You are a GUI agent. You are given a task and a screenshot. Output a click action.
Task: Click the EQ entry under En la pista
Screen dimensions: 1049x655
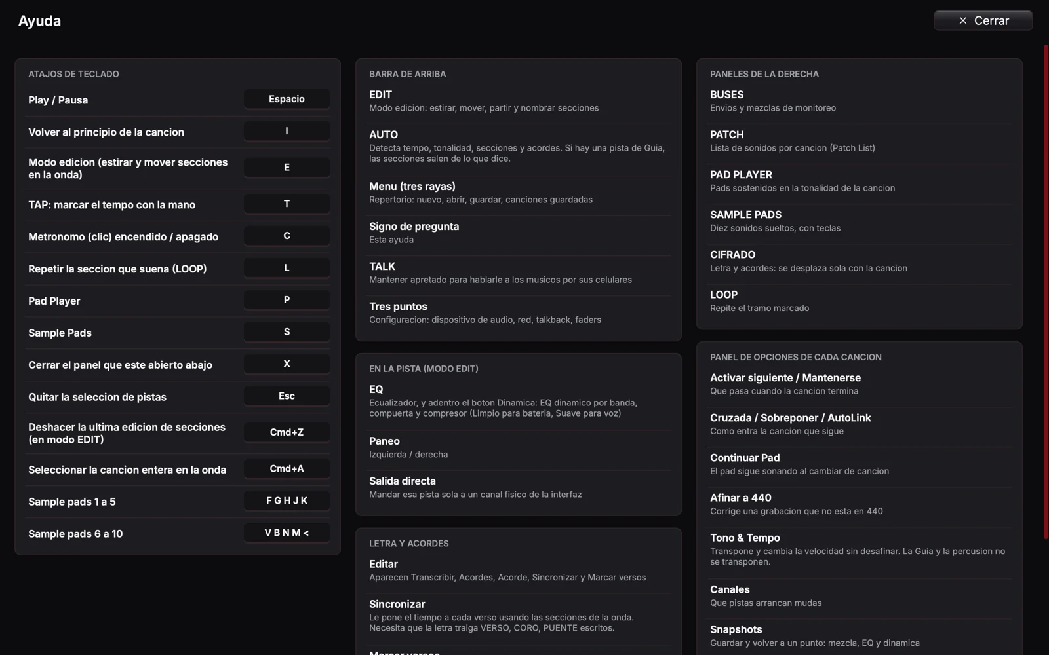519,401
